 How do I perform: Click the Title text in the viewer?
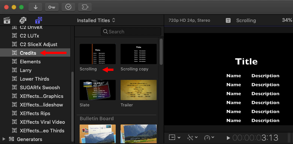point(246,61)
